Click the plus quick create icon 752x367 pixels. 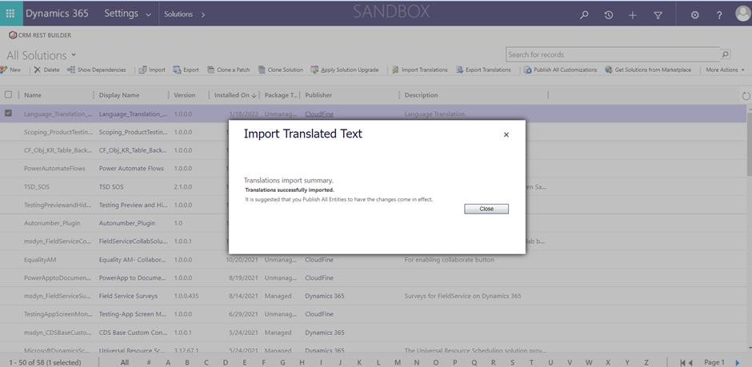(633, 15)
